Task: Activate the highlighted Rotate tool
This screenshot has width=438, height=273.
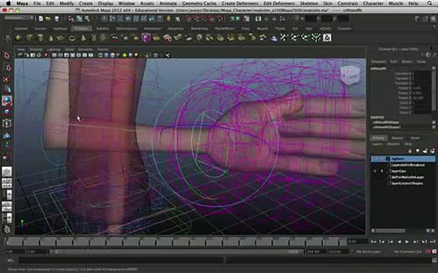Action: pos(7,101)
